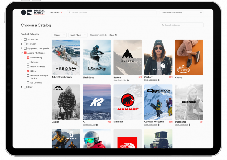This screenshot has height=160, width=227.
Task: Open the Patagonia catalog thumbnail
Action: (x=189, y=102)
